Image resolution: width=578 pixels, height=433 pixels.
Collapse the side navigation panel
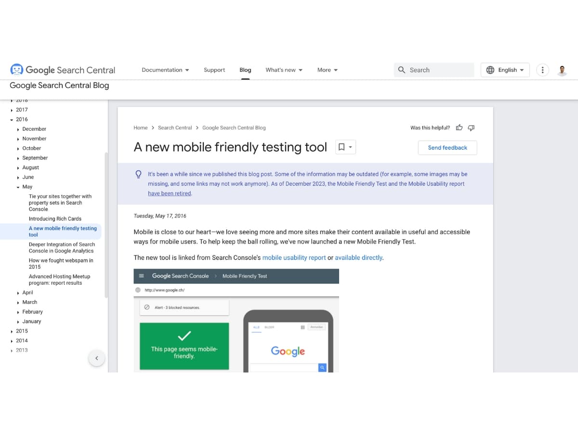click(96, 358)
